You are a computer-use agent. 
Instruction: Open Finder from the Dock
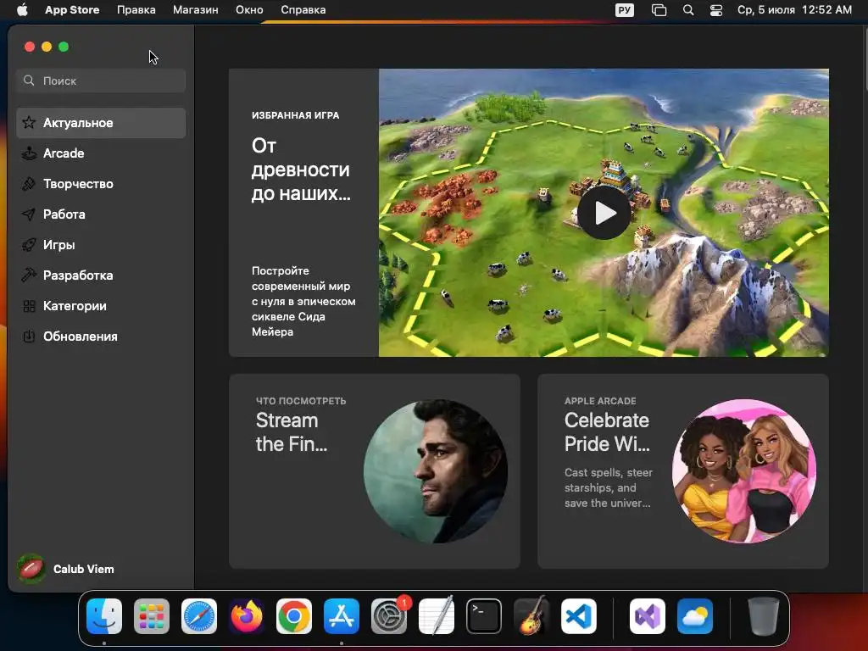(x=104, y=616)
